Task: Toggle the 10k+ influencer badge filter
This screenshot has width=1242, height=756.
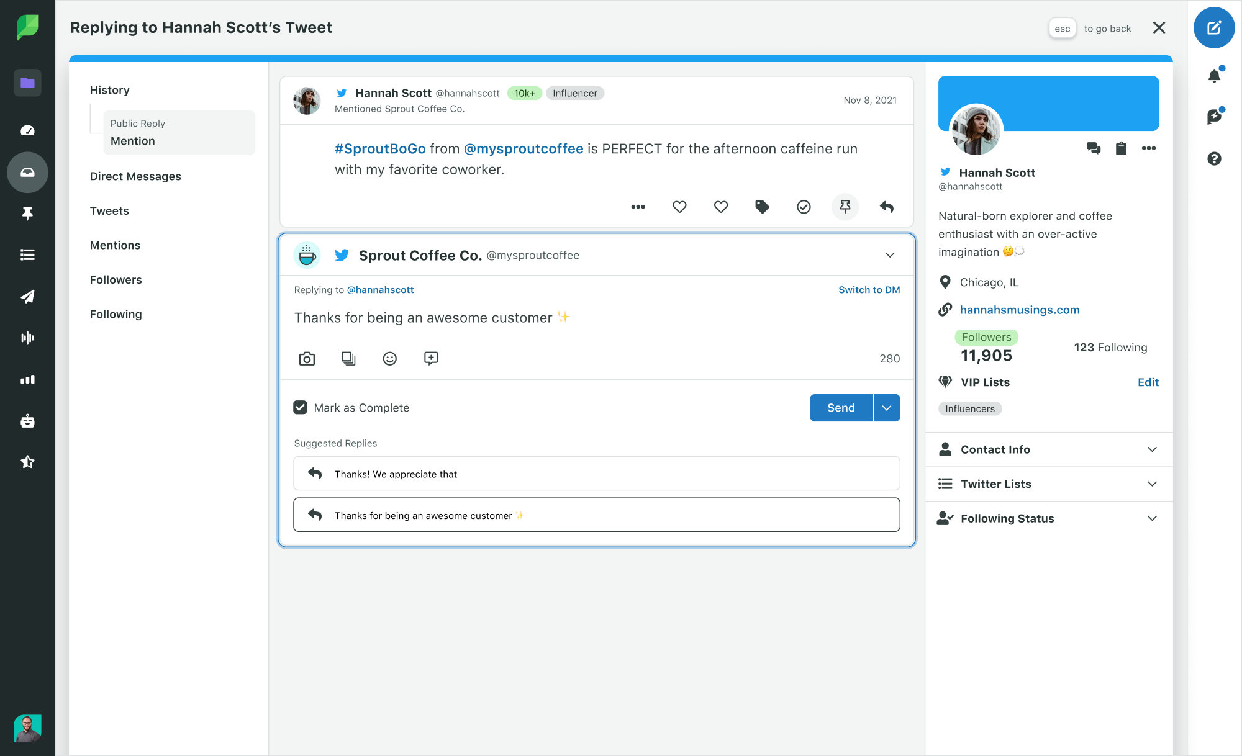Action: coord(524,92)
